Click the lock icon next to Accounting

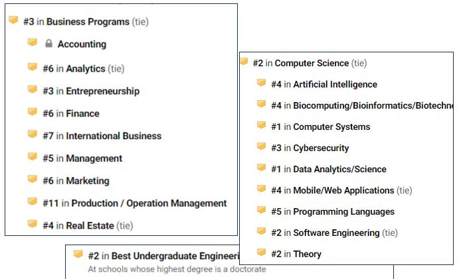click(48, 43)
